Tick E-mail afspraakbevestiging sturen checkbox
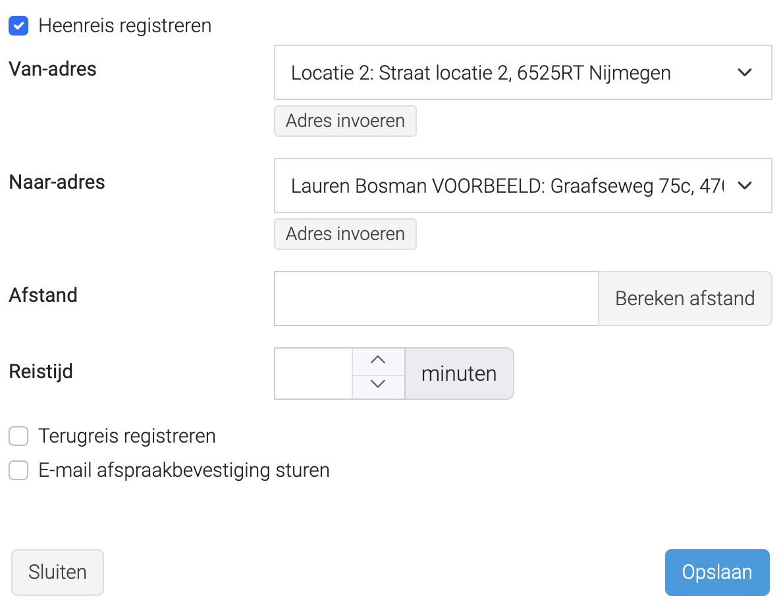The width and height of the screenshot is (781, 609). (x=18, y=470)
